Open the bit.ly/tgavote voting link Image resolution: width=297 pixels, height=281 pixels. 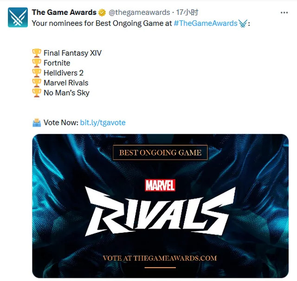coord(103,122)
